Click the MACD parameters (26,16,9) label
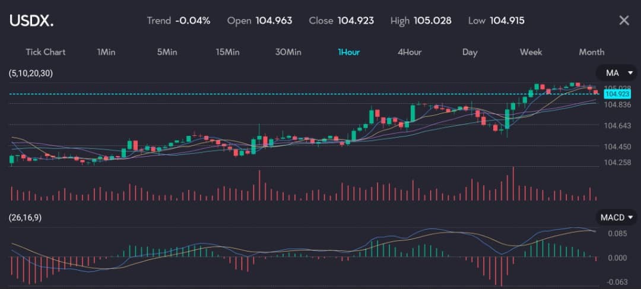641x289 pixels. 25,218
